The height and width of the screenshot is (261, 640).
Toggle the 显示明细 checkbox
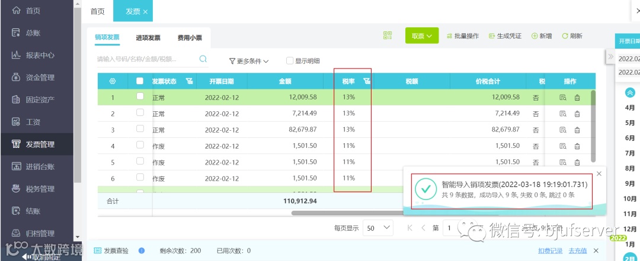tap(290, 61)
